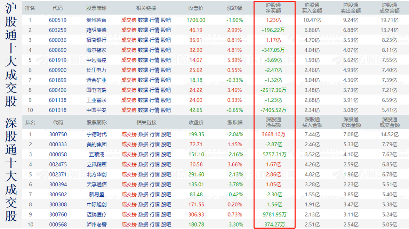Click the 宁德时代 stock name
Image resolution: width=409 pixels, height=229 pixels.
point(97,134)
